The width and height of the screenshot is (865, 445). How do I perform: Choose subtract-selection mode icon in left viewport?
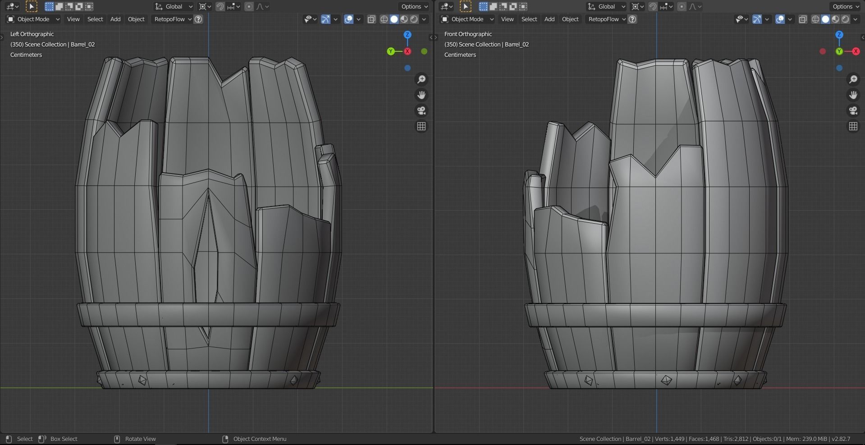coord(69,6)
